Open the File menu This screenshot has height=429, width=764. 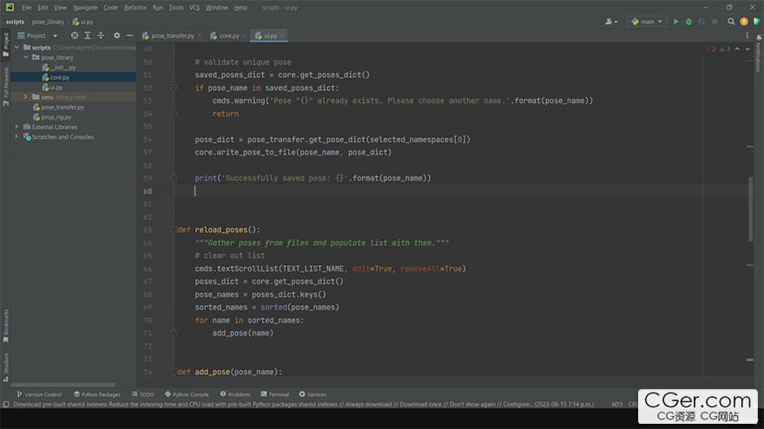26,7
